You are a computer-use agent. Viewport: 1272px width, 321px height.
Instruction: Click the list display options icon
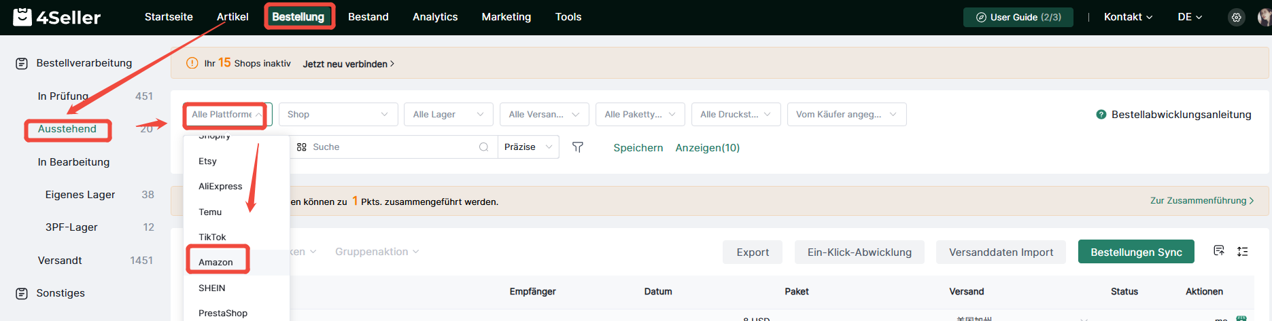coord(1243,251)
